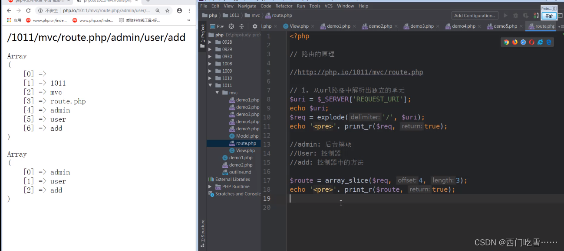The width and height of the screenshot is (564, 251).
Task: Preview in Firefox via the editor browser icon
Action: pos(515,42)
